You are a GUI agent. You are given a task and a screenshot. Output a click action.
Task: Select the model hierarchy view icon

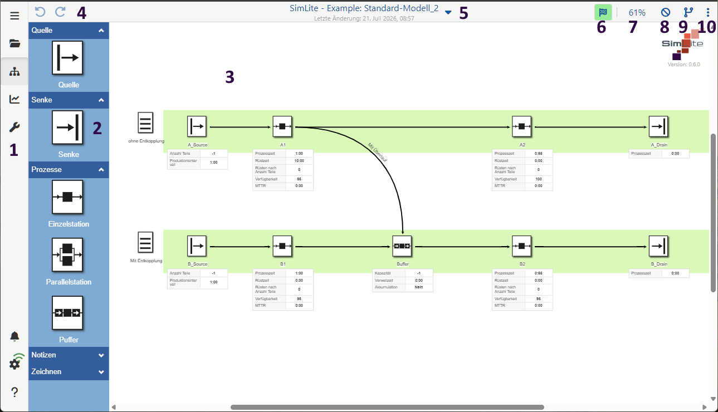14,72
